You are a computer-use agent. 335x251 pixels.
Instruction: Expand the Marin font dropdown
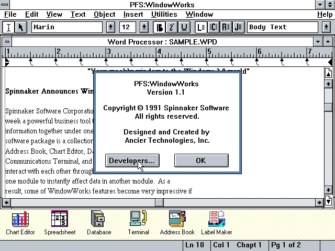pyautogui.click(x=111, y=27)
